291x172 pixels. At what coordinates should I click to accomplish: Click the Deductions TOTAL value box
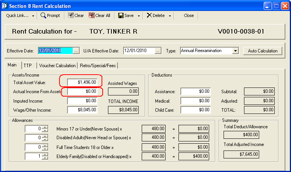coord(259,110)
